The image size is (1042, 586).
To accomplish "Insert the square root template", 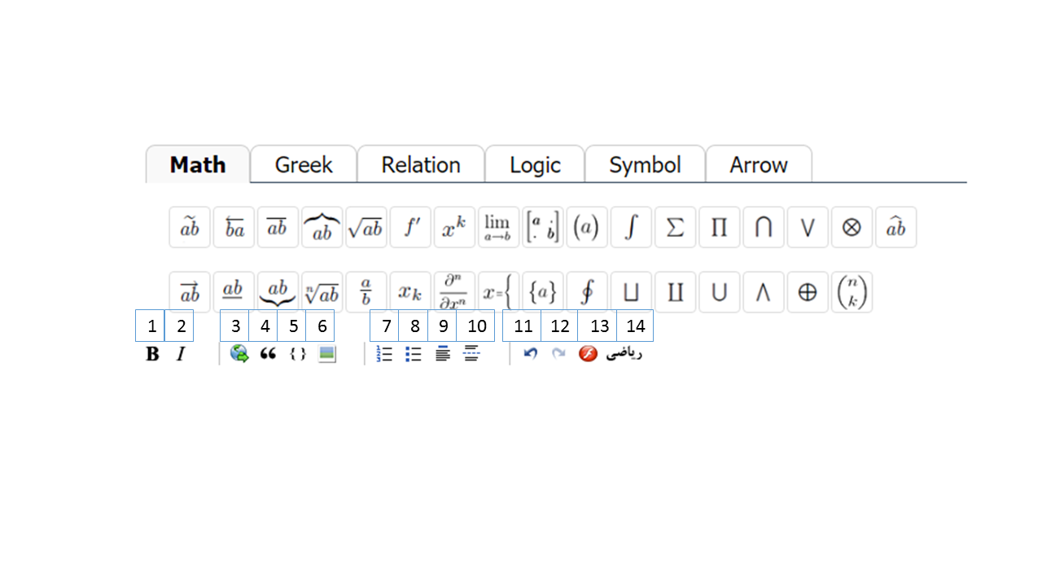I will [366, 227].
